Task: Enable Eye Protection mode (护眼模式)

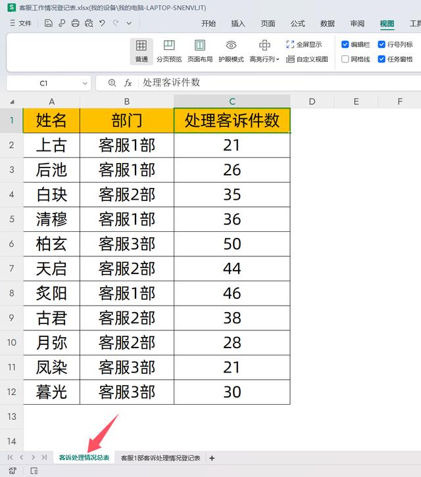Action: click(x=231, y=51)
